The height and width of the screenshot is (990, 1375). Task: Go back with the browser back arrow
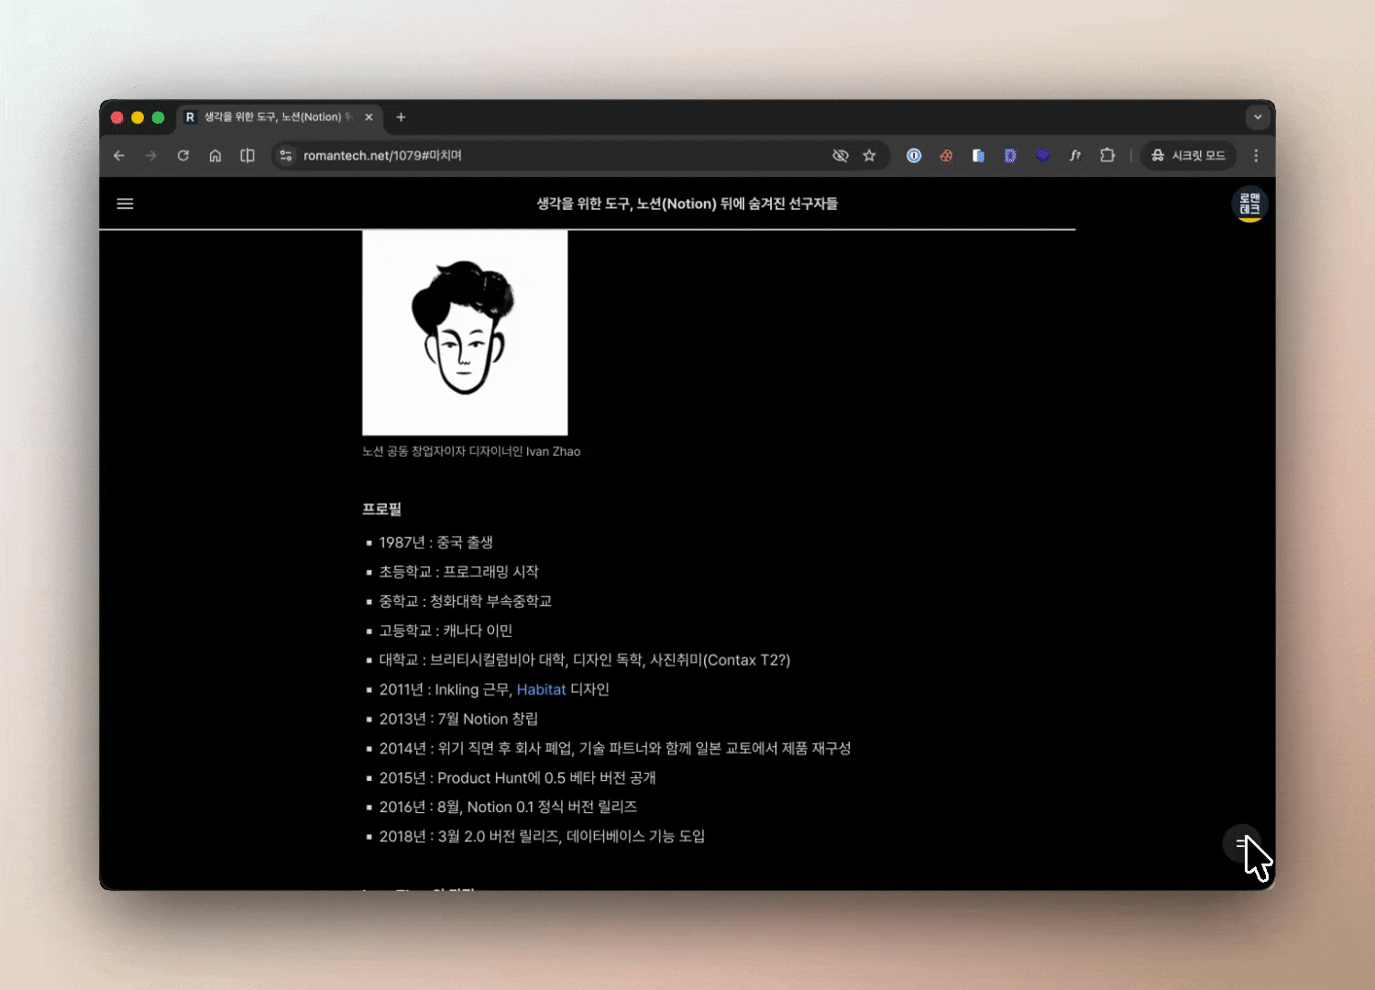point(119,156)
